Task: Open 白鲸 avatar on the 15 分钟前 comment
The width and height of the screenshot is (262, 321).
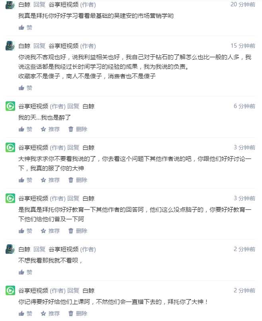Action: click(x=10, y=46)
